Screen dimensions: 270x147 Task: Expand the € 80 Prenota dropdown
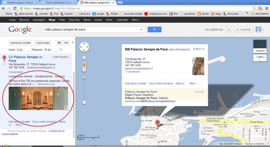point(61,57)
